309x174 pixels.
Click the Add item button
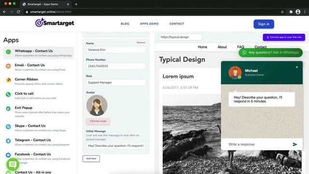click(x=91, y=159)
